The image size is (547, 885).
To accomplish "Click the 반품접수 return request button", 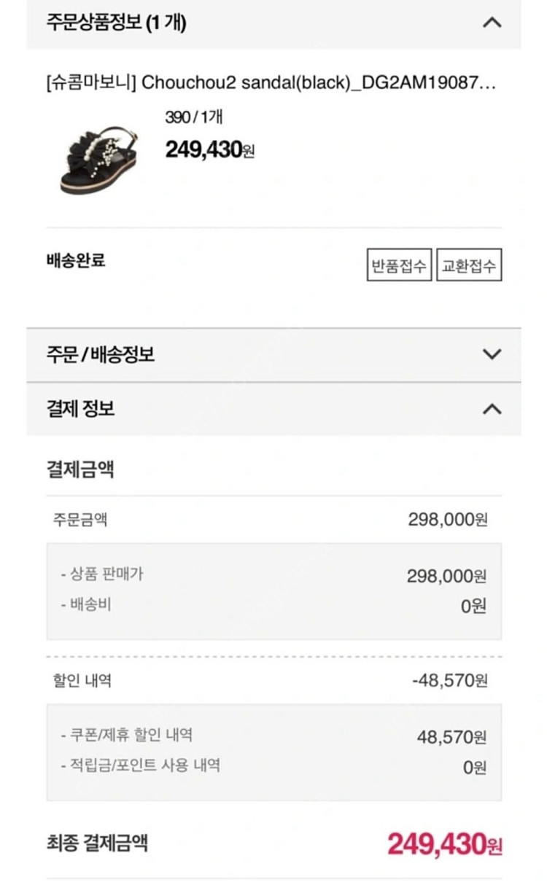I will pos(399,266).
